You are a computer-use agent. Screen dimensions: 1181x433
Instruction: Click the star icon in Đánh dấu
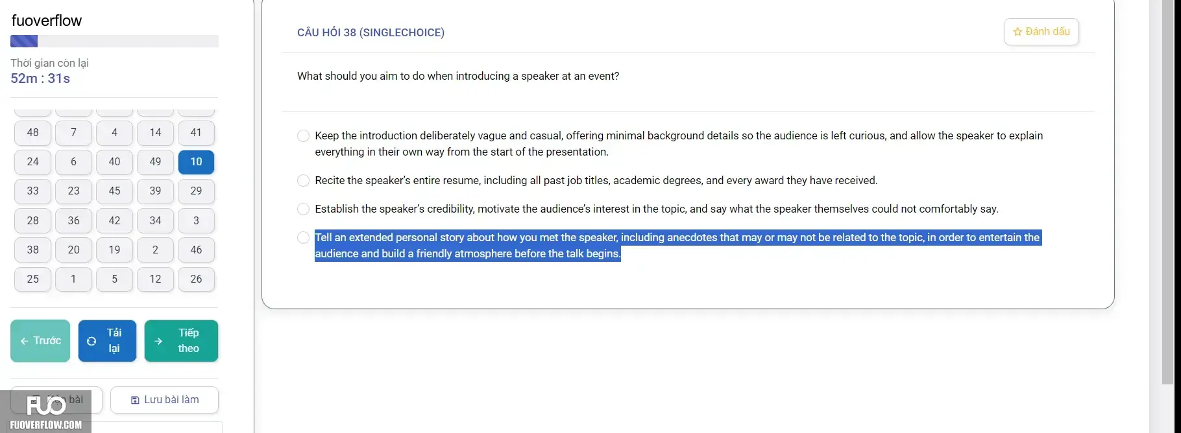pyautogui.click(x=1017, y=32)
